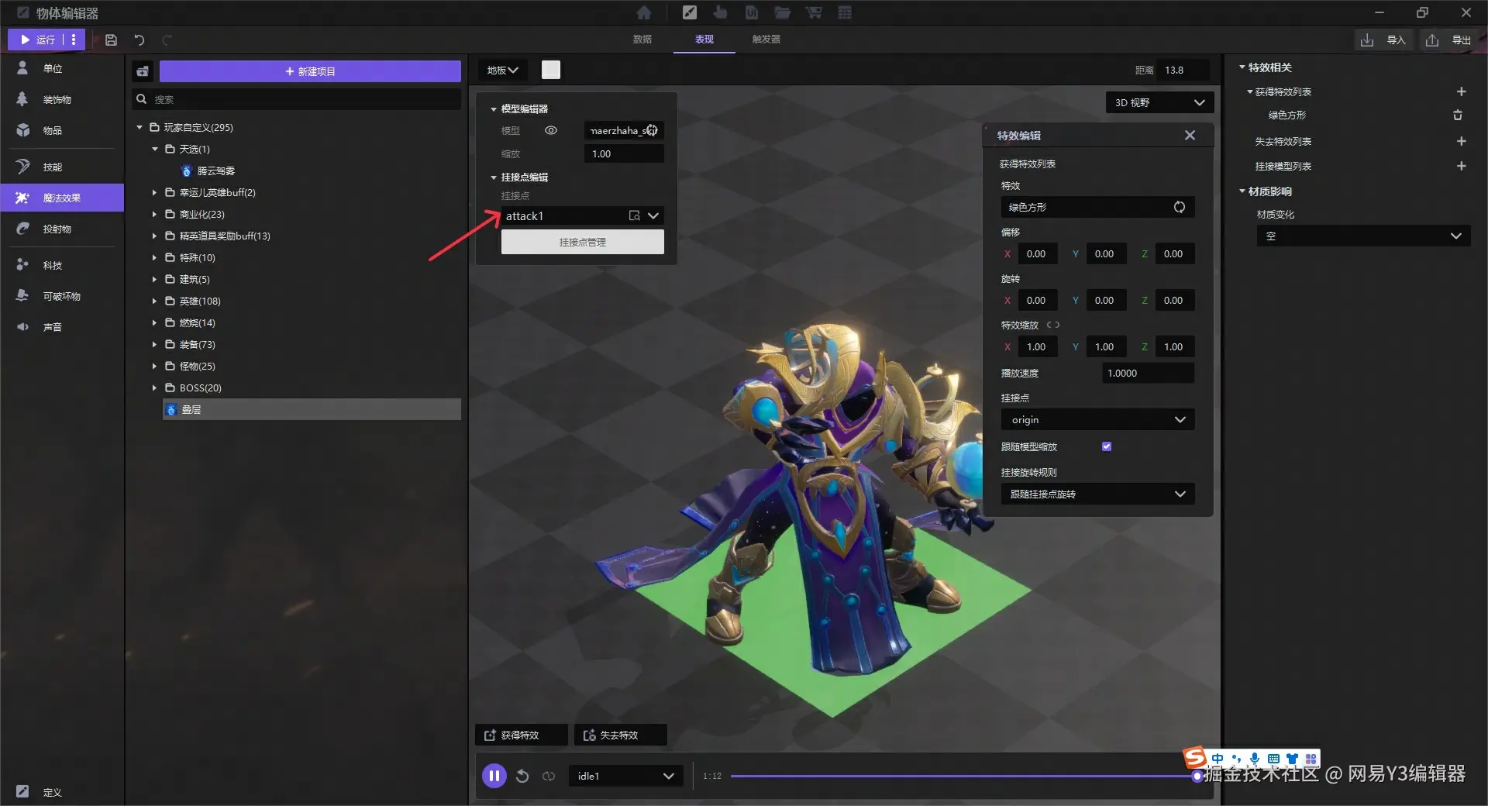Add an entry to 挂接模型列表 with plus
Viewport: 1488px width, 806px height.
tap(1461, 166)
